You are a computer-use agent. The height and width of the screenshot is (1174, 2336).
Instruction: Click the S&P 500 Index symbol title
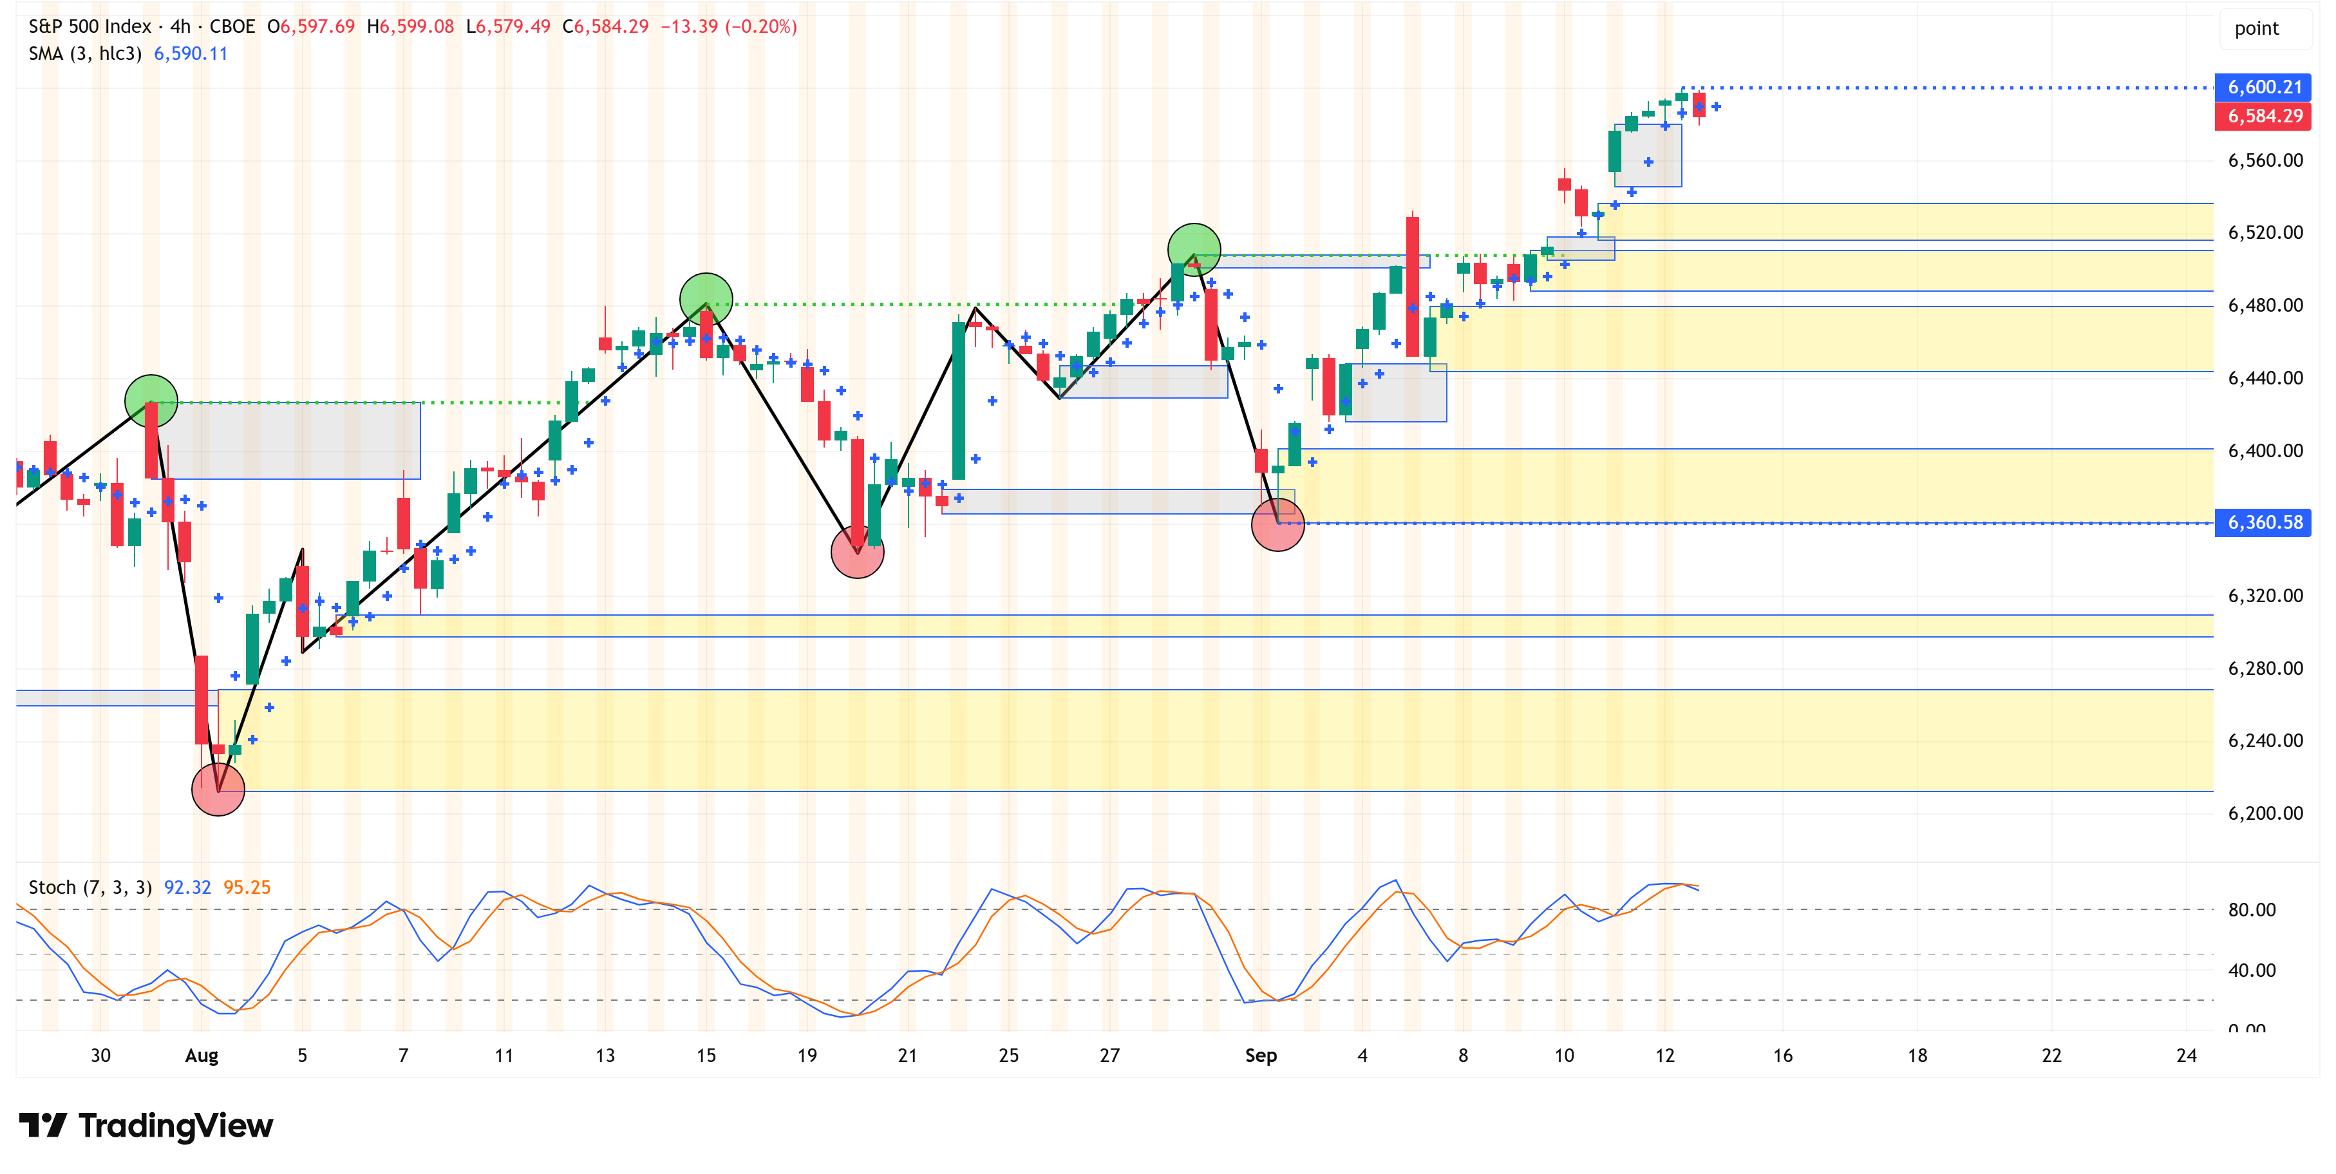(x=89, y=26)
